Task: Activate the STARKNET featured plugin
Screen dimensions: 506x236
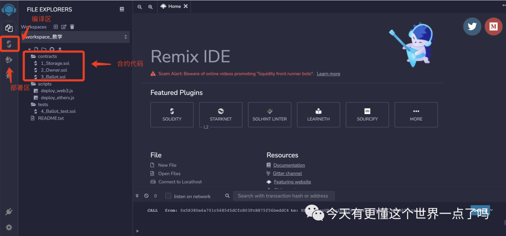Action: pyautogui.click(x=221, y=114)
